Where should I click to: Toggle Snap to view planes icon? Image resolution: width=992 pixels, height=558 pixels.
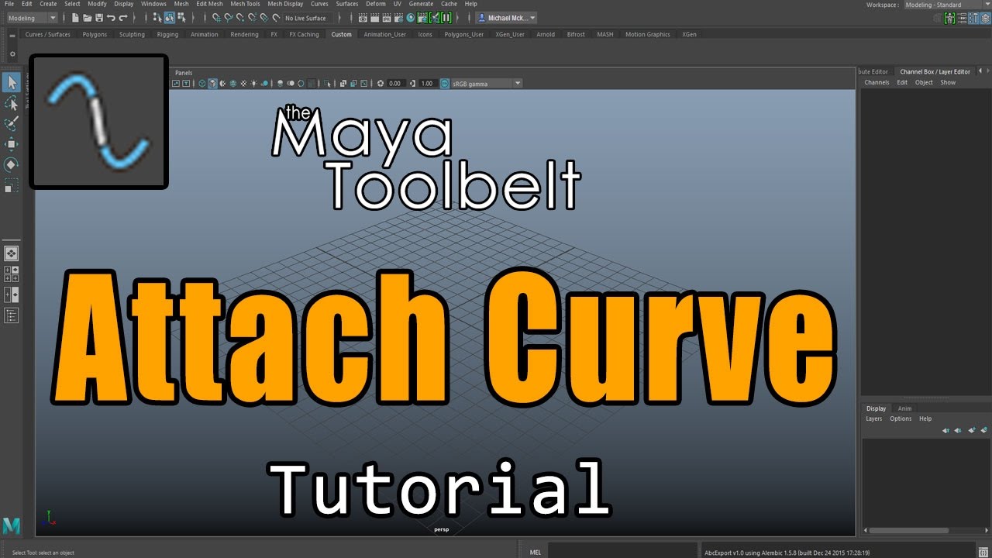pyautogui.click(x=264, y=18)
